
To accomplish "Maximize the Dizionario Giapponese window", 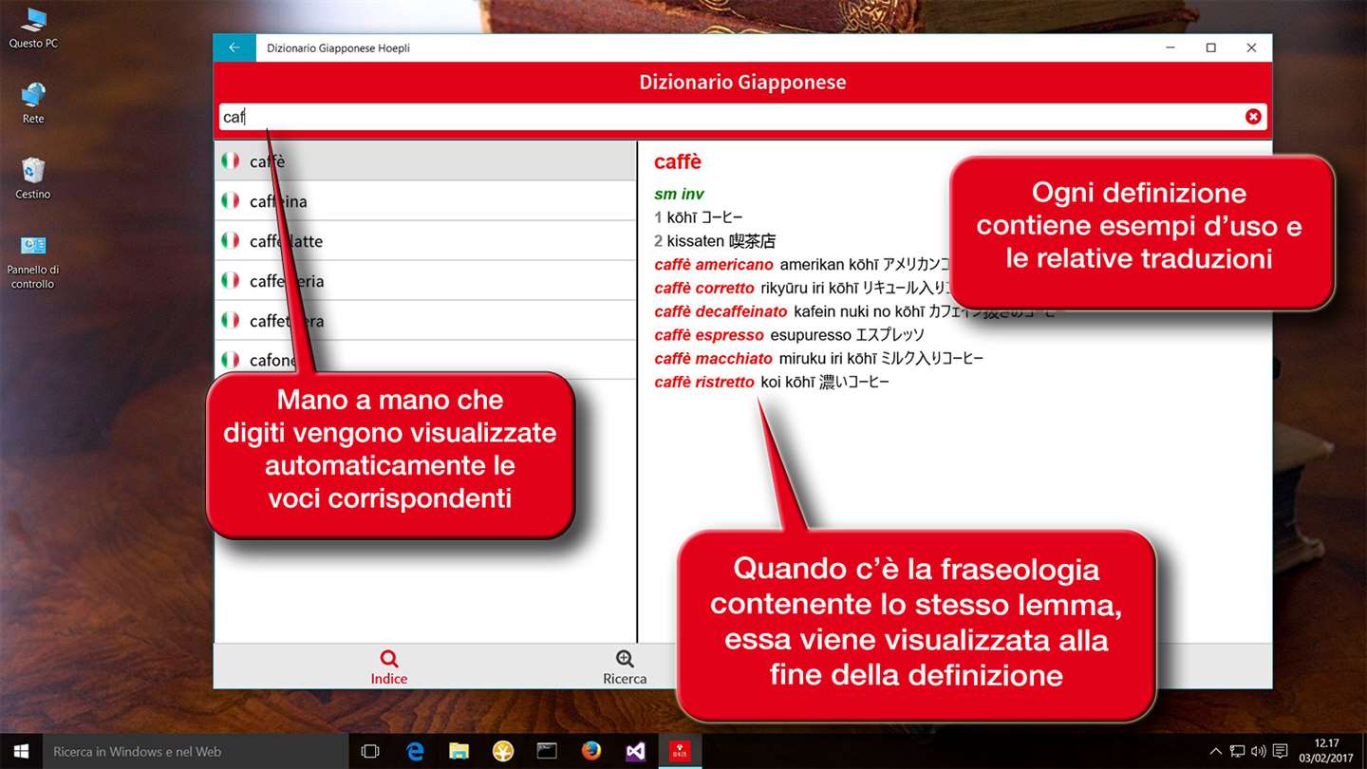I will (1210, 47).
